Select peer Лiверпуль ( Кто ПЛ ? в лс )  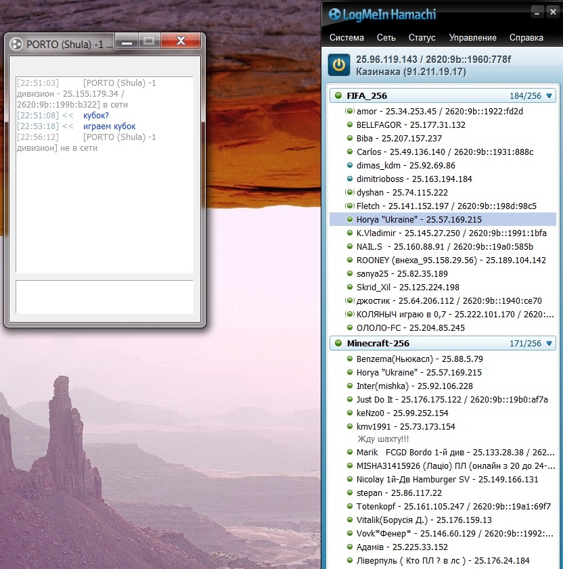443,560
